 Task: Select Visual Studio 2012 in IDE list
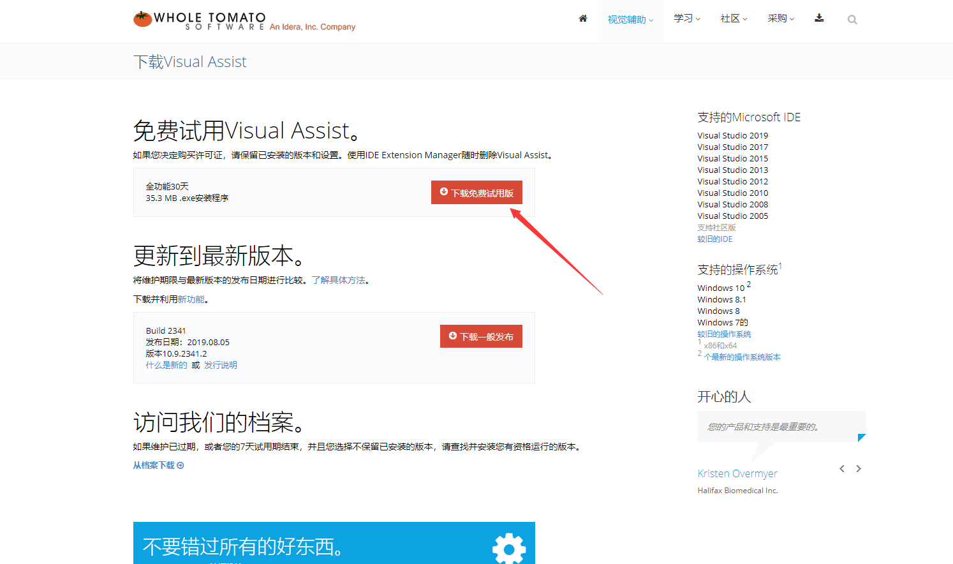[x=733, y=181]
